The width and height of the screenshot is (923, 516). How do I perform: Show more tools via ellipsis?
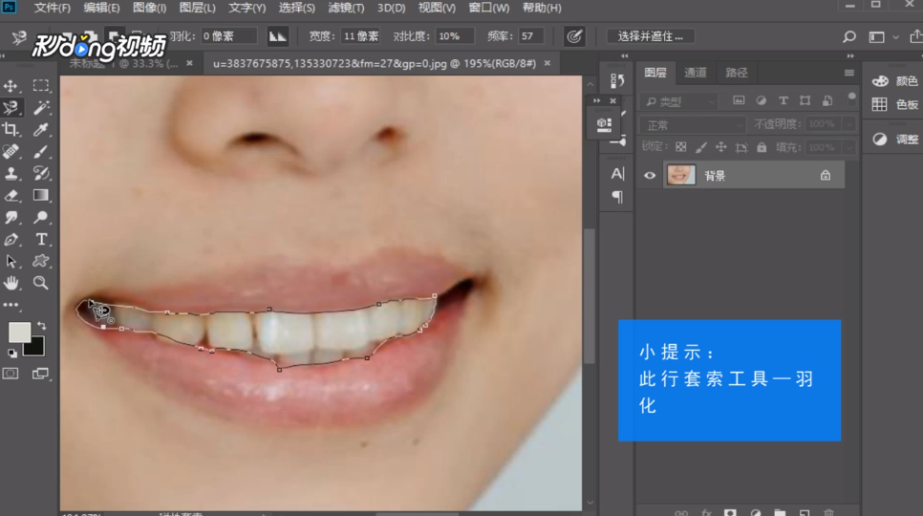point(11,305)
